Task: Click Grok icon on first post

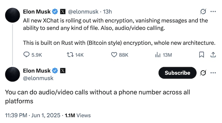Action: 203,12
